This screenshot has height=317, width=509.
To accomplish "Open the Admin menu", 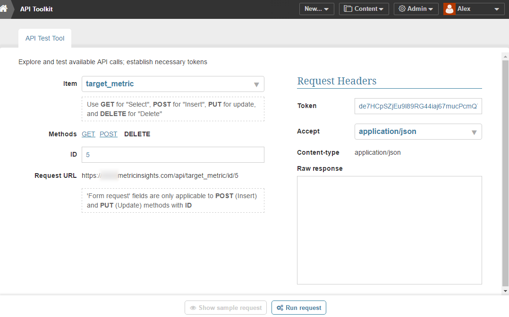I will (416, 9).
